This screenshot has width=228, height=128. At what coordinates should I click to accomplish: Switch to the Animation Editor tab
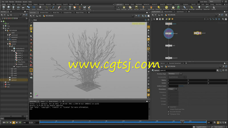[44, 13]
